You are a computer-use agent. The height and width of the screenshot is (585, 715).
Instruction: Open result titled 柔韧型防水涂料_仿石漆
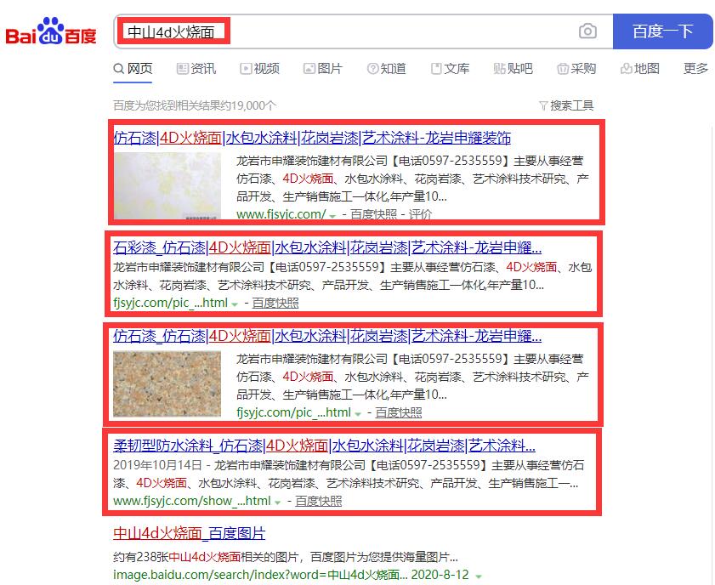pyautogui.click(x=324, y=446)
